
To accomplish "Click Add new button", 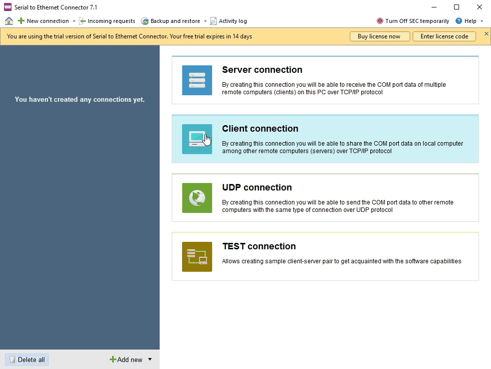I will coord(126,360).
